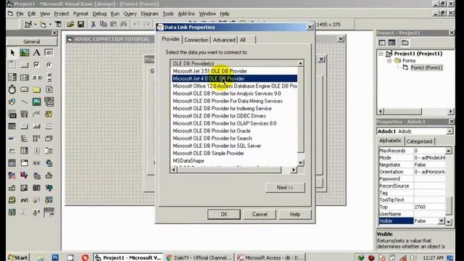Select Microsoft OLE DB Provider for ODBC Drivers
The image size is (464, 261).
(x=219, y=116)
